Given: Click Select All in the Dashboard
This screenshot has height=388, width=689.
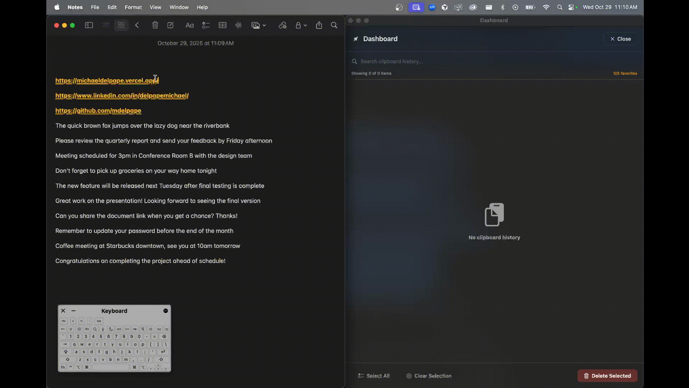Looking at the screenshot, I should pyautogui.click(x=374, y=376).
